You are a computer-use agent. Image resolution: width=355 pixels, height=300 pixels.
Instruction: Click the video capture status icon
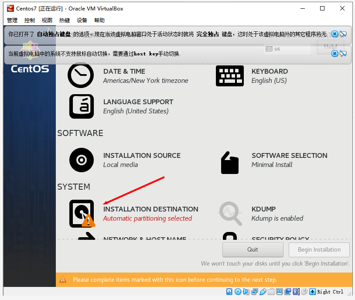(x=288, y=292)
